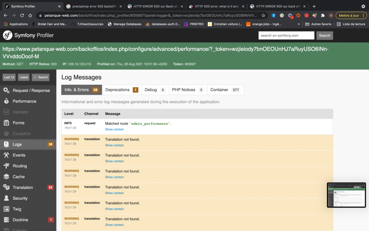Viewport: 369px width, 231px height.
Task: Open the browser extensions puzzle icon
Action: tap(323, 16)
